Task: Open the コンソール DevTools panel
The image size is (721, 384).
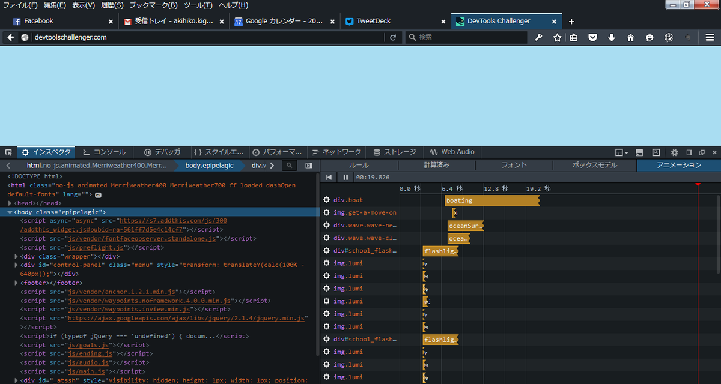Action: [103, 152]
